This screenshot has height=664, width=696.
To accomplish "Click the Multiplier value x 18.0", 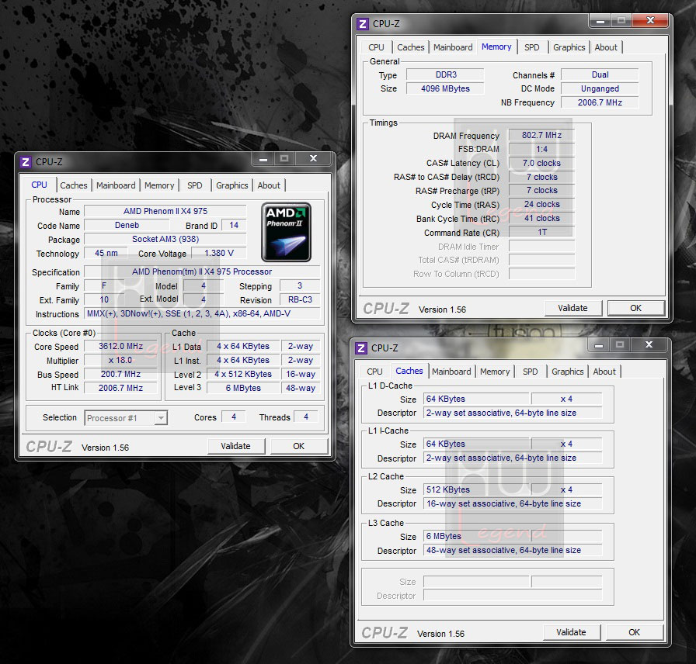I will tap(120, 361).
